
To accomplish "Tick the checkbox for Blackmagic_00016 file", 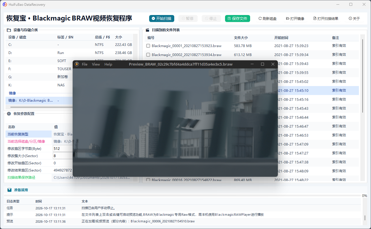I will coord(148,180).
